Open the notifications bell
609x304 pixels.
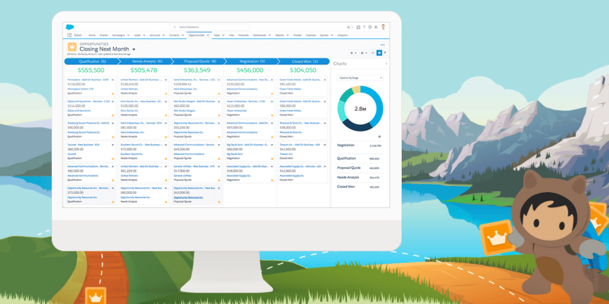click(376, 27)
